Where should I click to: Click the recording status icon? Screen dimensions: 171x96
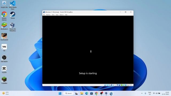(119, 85)
